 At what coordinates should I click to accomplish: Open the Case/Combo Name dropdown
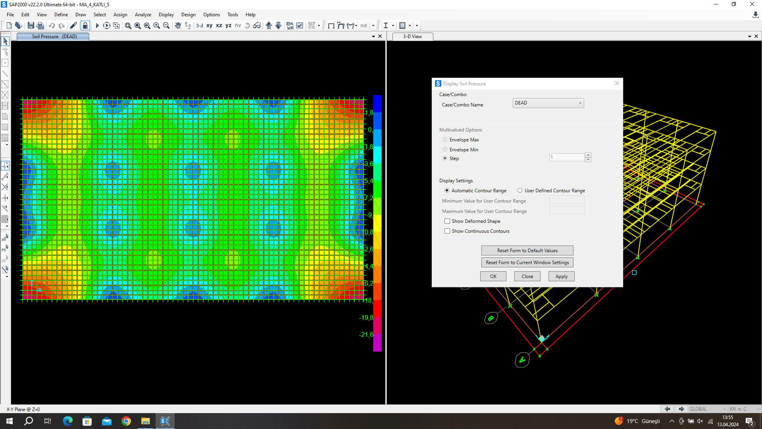[x=548, y=103]
